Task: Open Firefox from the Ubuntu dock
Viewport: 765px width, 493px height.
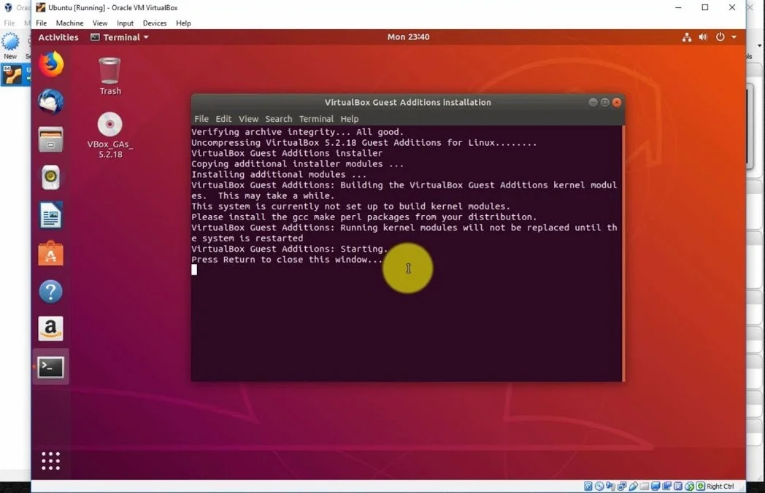Action: (51, 64)
